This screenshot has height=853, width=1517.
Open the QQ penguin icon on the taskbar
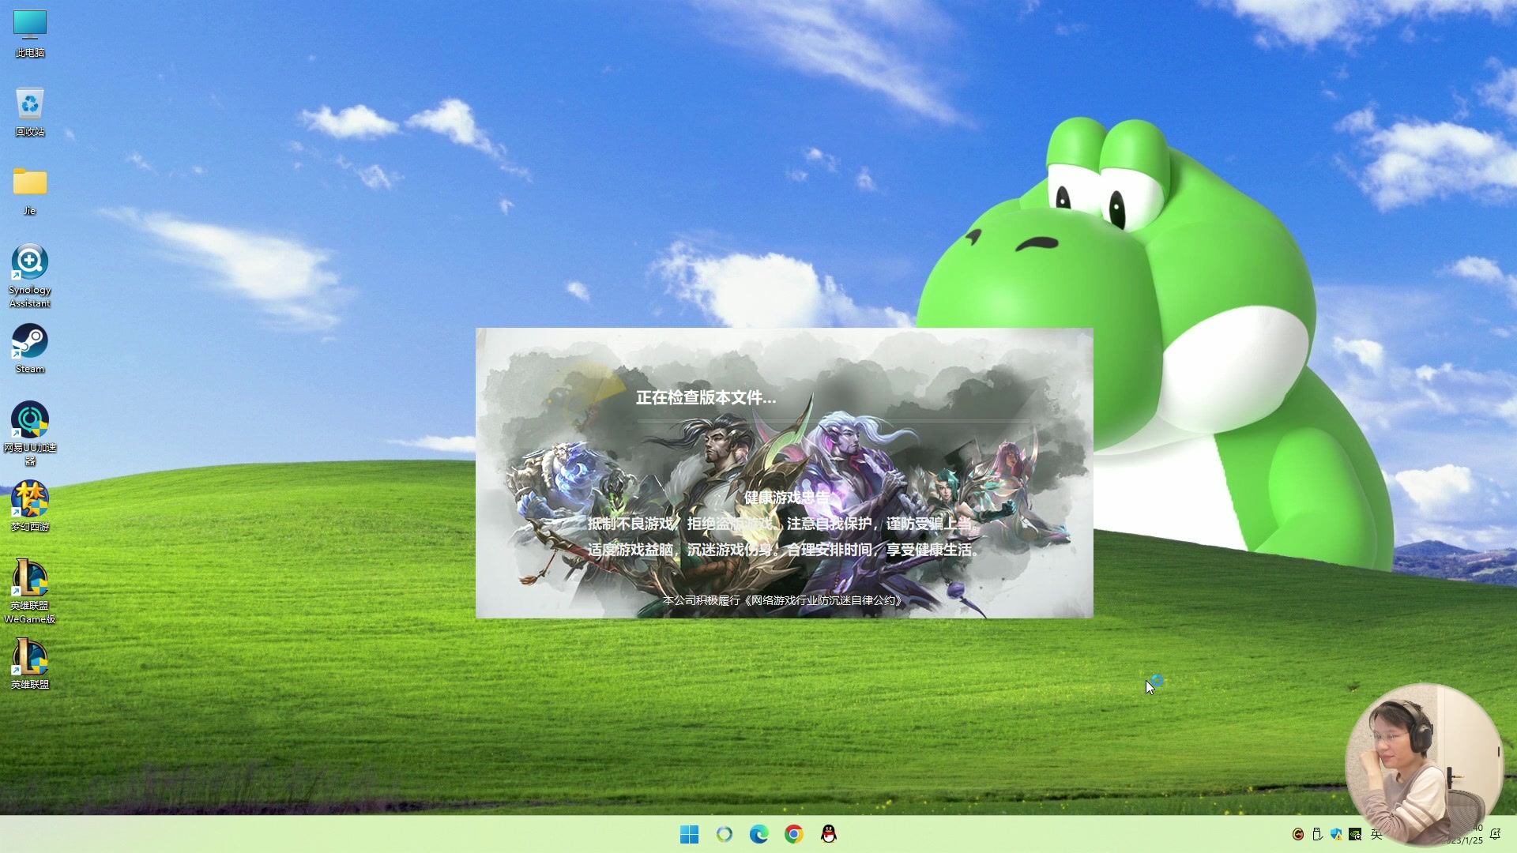[828, 834]
